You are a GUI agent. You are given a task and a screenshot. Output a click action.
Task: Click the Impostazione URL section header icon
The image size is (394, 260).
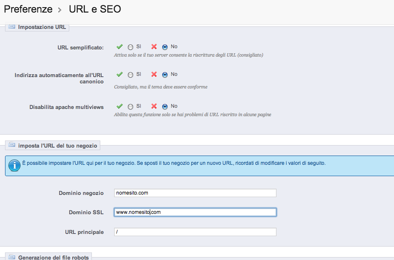(x=12, y=27)
